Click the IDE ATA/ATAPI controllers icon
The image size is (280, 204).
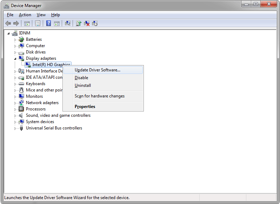(21, 78)
